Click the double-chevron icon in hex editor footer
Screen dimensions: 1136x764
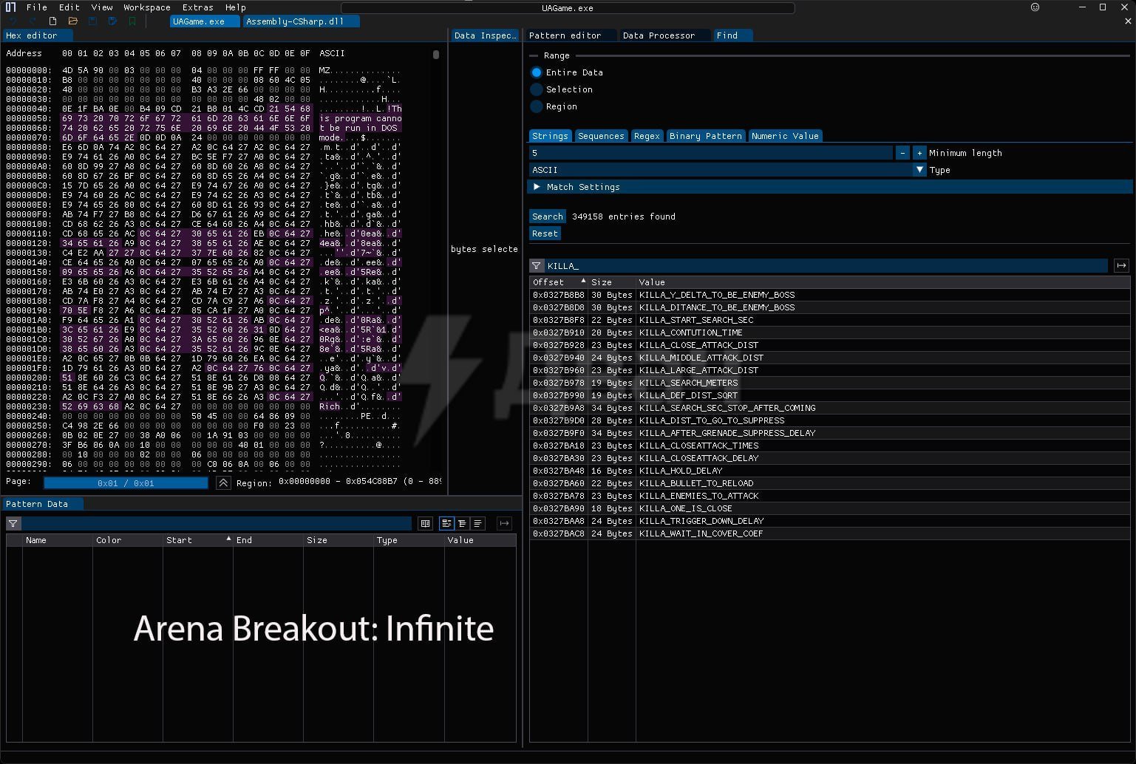click(x=223, y=482)
